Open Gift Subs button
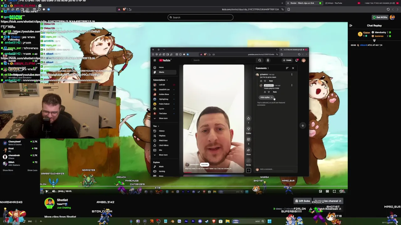 coord(303,201)
